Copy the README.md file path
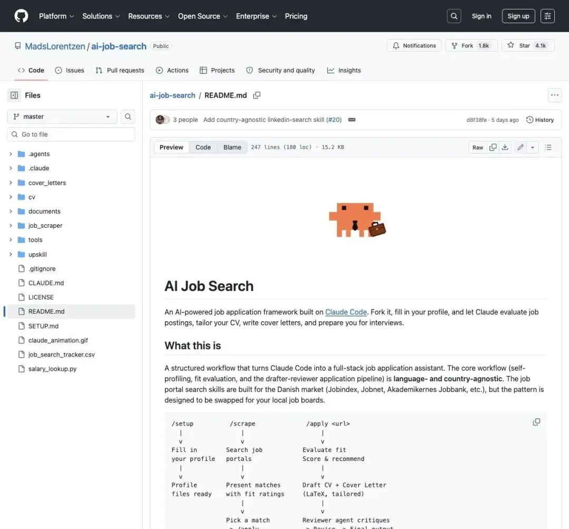Screen dimensions: 569x529 click(x=257, y=95)
